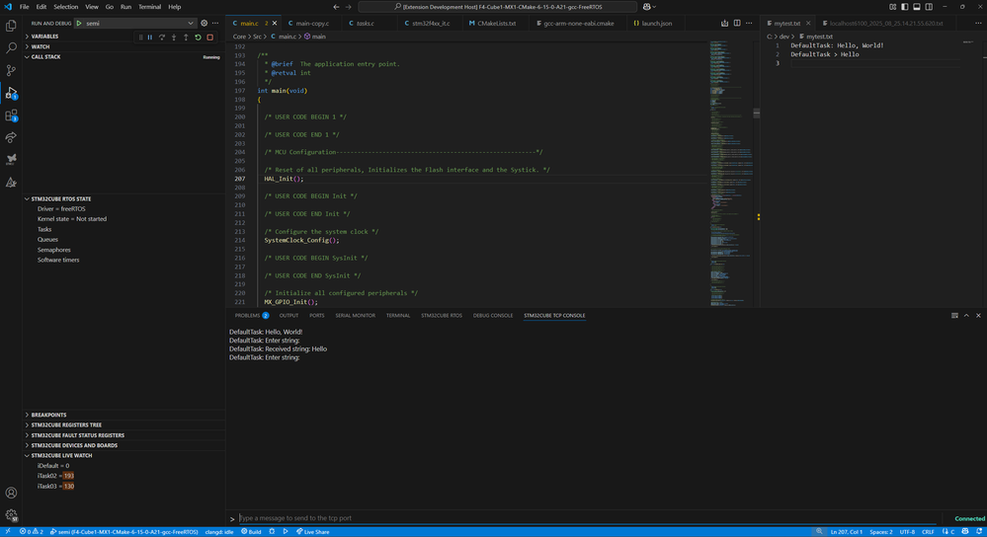Switch to the SERIAL MONITOR panel tab

pos(356,316)
